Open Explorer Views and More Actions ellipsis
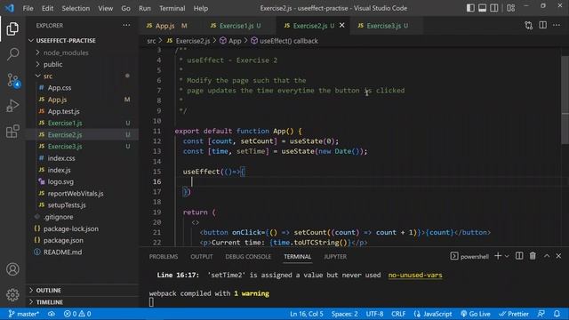The height and width of the screenshot is (320, 569). coord(126,26)
